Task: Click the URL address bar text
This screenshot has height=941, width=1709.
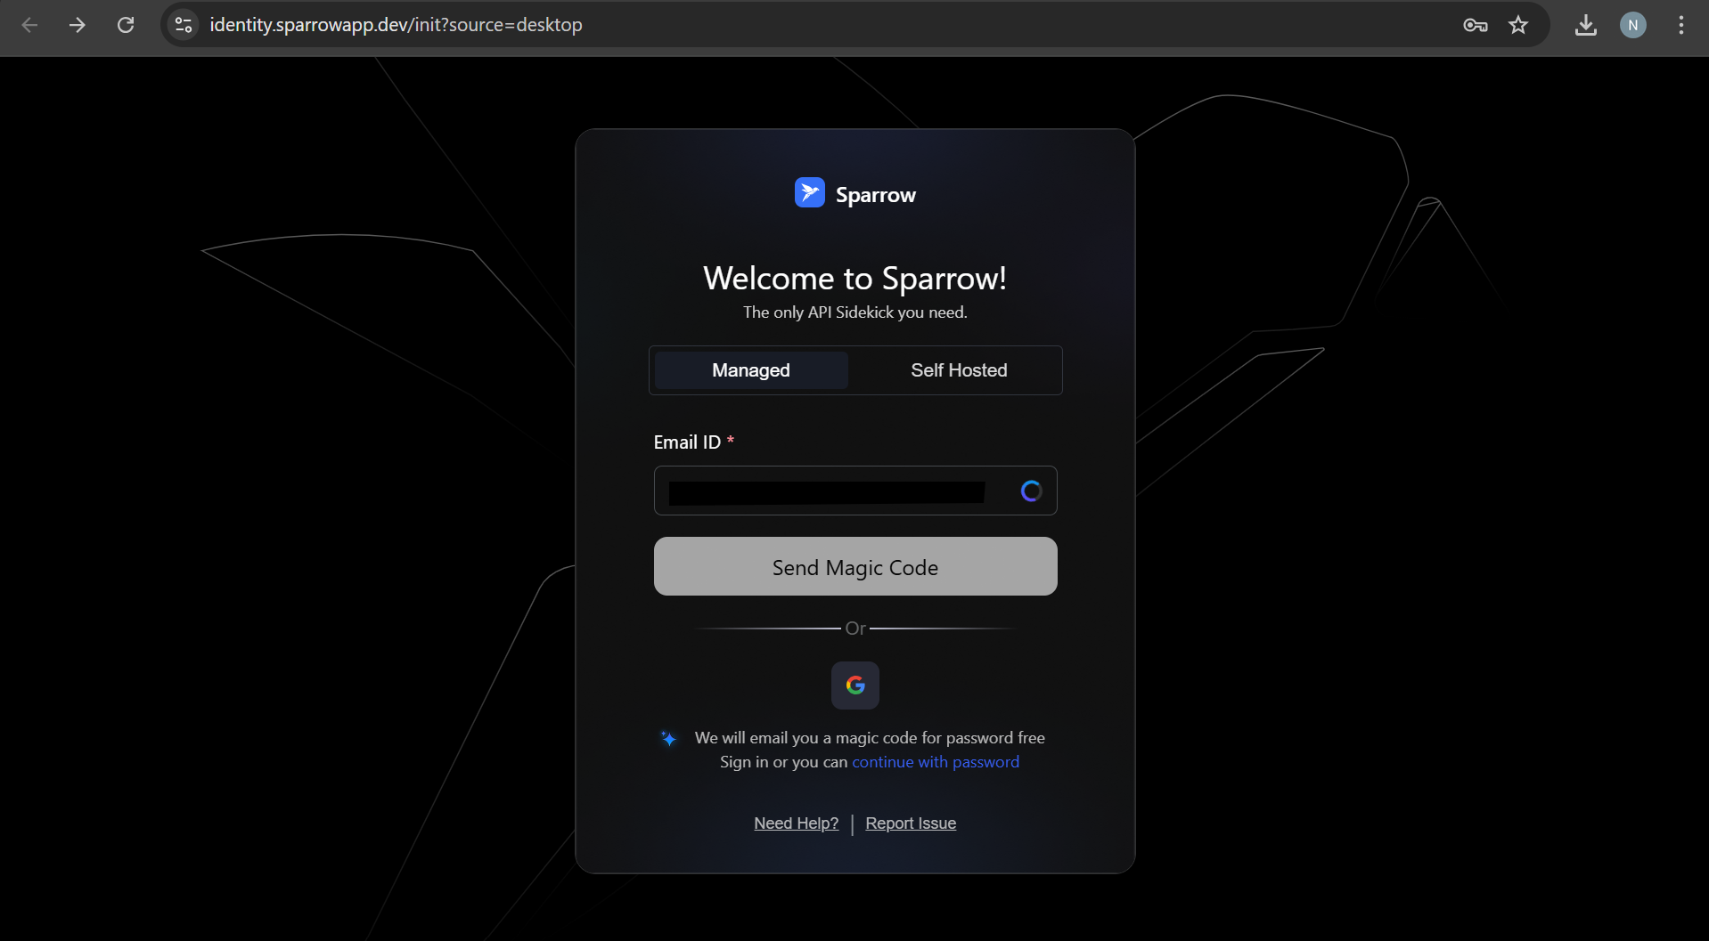Action: [396, 25]
